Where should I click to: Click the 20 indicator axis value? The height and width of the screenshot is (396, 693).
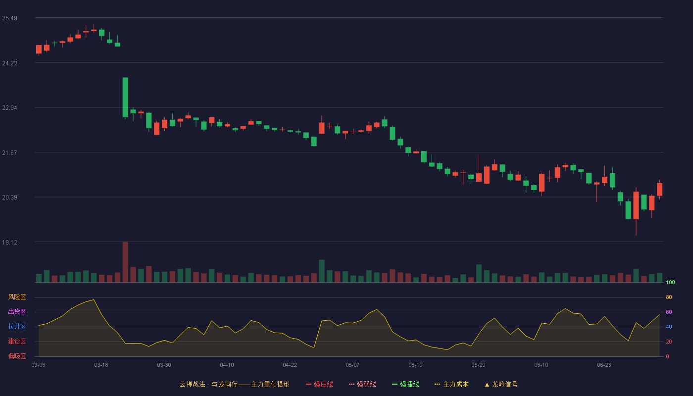pos(669,342)
